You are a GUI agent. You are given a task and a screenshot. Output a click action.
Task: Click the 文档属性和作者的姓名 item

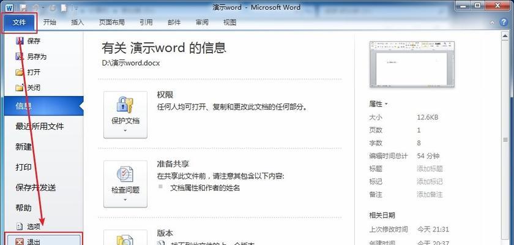(x=206, y=188)
